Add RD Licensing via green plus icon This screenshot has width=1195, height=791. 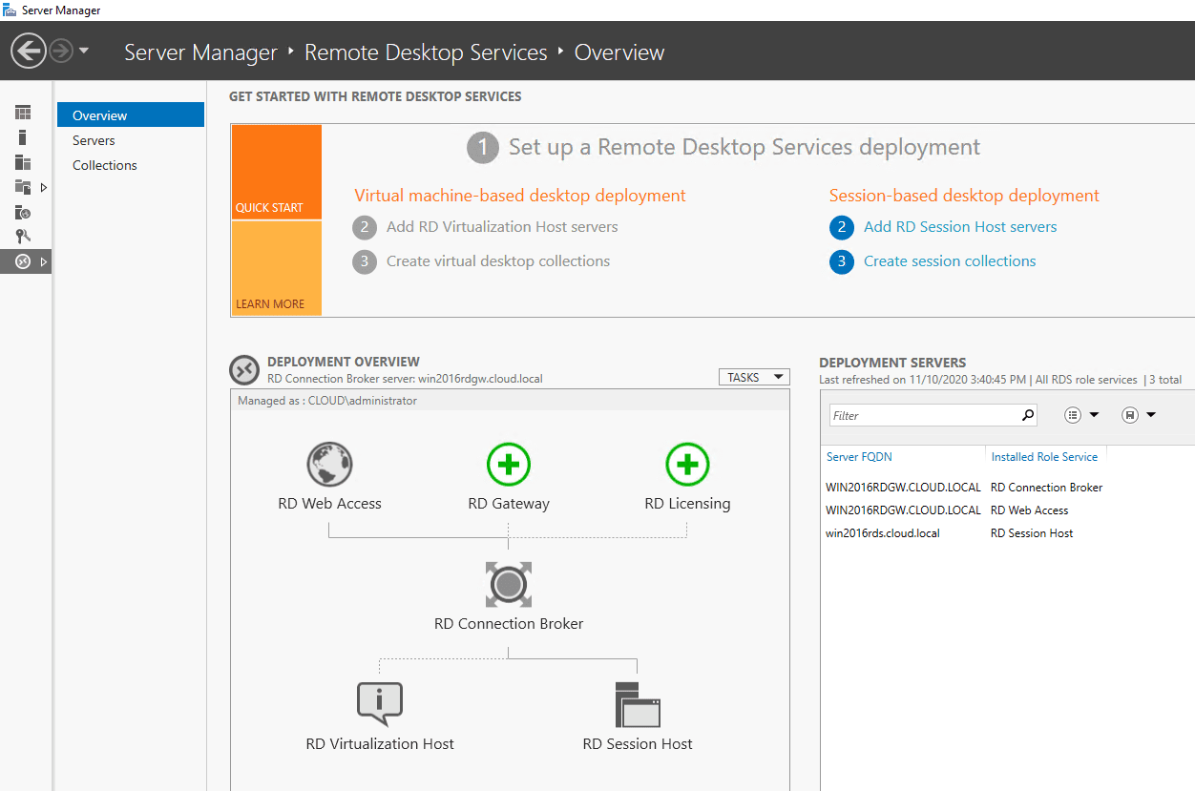point(687,466)
